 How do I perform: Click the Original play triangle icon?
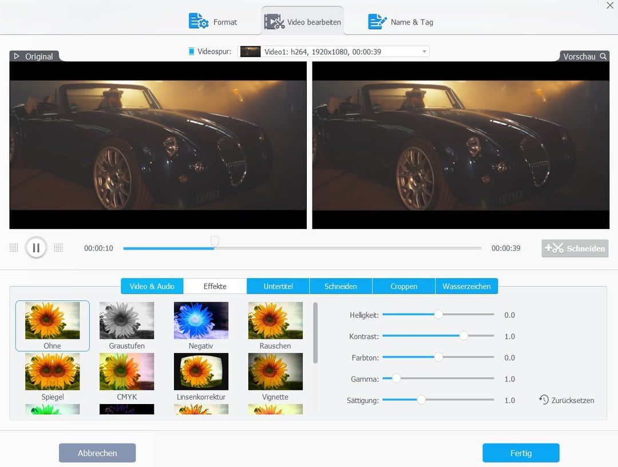point(17,56)
